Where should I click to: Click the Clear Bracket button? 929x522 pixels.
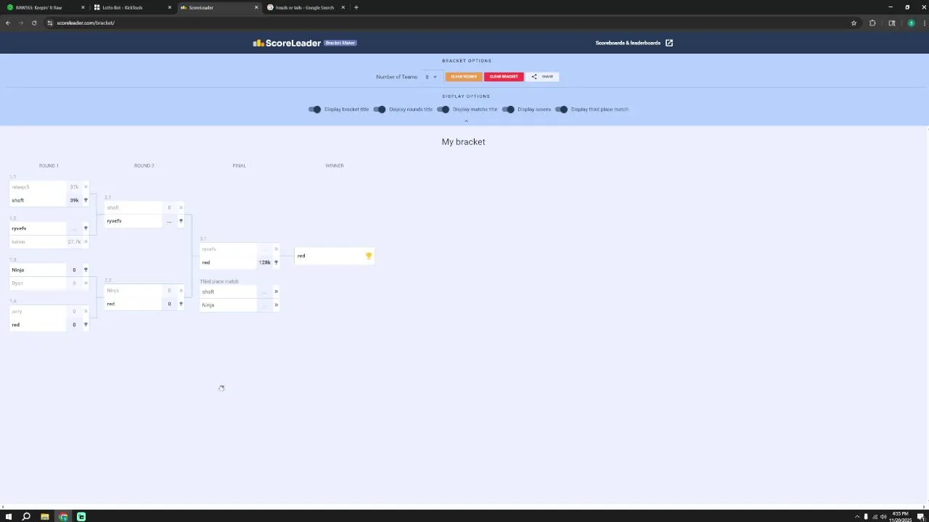(504, 77)
